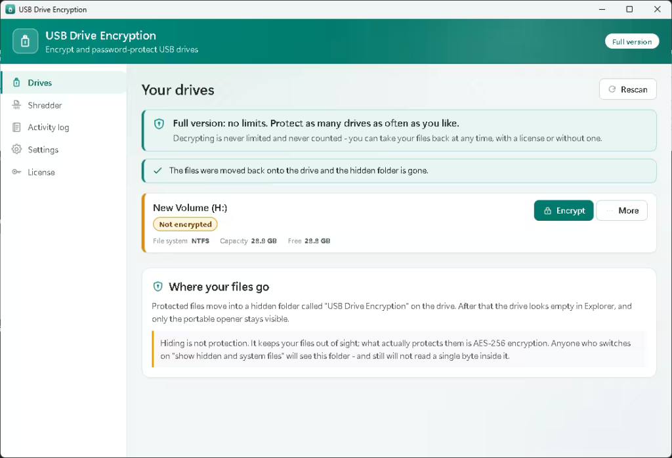Click the lock logo in the green header
Screen dimensions: 672x458
point(26,41)
